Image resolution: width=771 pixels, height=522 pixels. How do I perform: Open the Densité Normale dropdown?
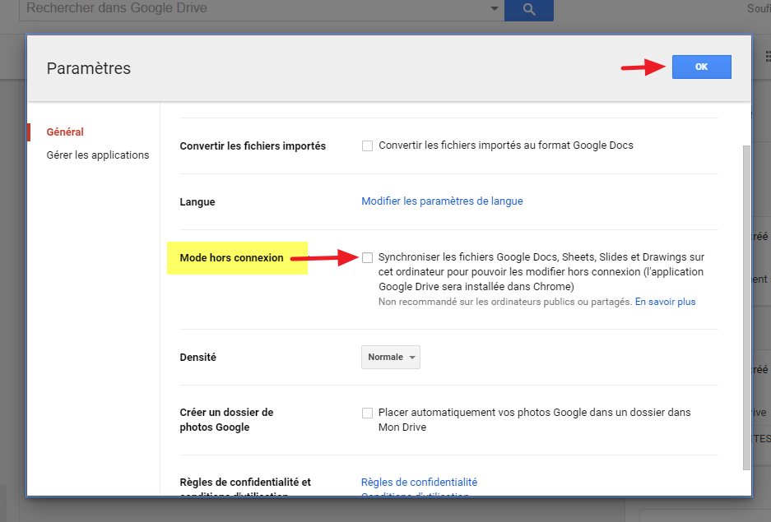(391, 357)
